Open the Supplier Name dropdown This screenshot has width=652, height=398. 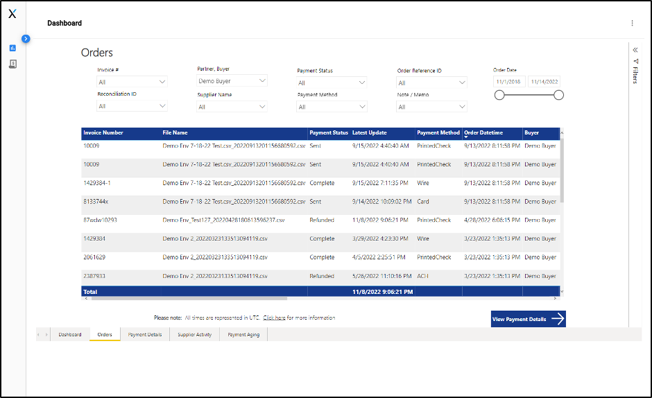click(232, 107)
